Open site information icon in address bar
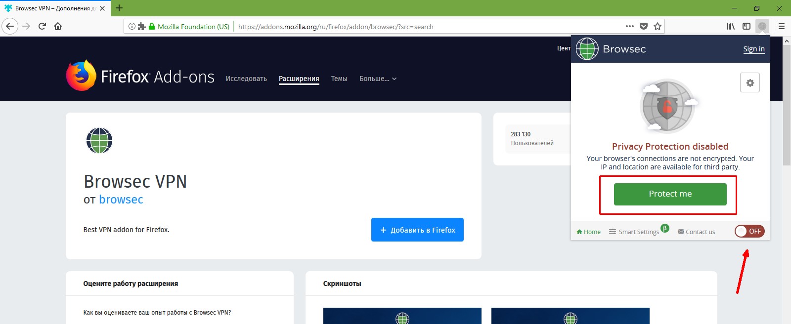This screenshot has height=324, width=791. point(132,26)
